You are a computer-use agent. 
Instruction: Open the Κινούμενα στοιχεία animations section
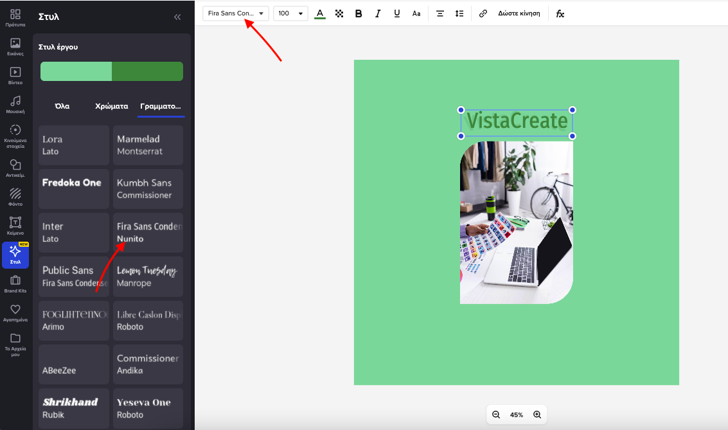coord(15,136)
